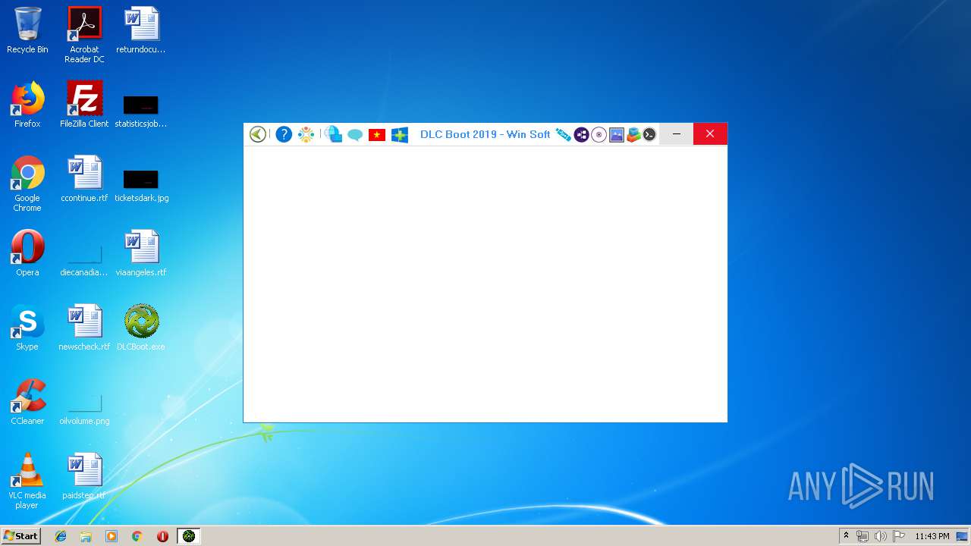The width and height of the screenshot is (971, 546).
Task: Click the Windows logo with plus icon
Action: click(400, 135)
